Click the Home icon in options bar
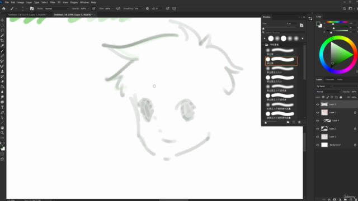 [4, 9]
